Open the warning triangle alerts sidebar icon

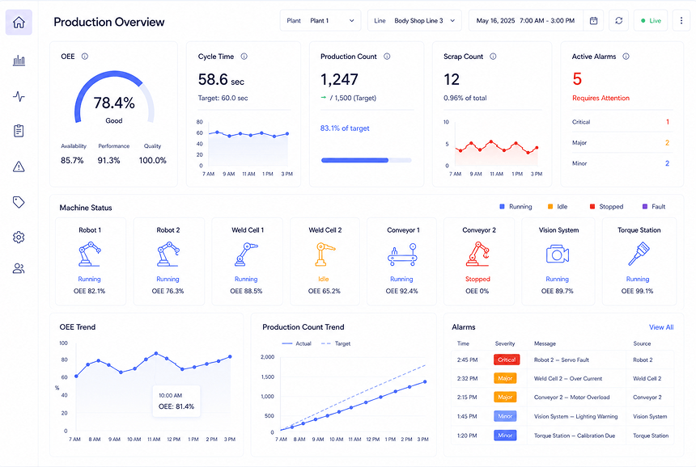(x=19, y=166)
